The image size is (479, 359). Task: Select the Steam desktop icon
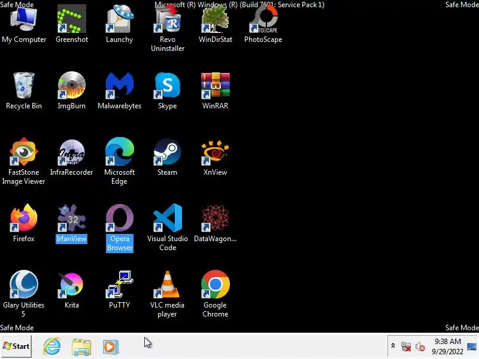(x=168, y=152)
